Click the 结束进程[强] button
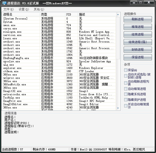This screenshot has height=153, width=156. [138, 42]
